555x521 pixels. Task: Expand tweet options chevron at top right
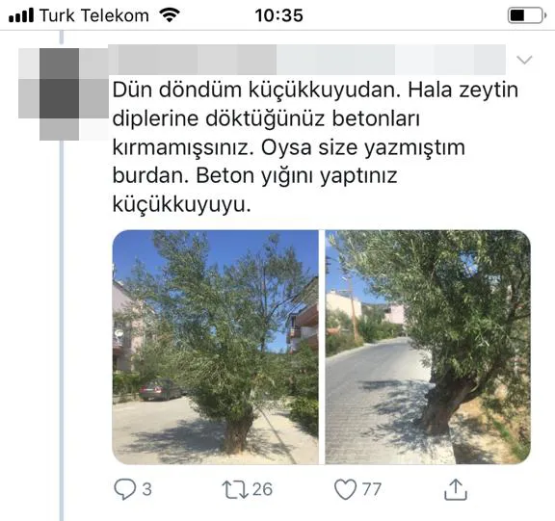click(x=524, y=60)
